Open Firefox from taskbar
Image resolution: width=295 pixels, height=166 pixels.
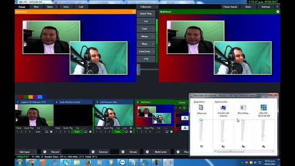pyautogui.click(x=88, y=162)
